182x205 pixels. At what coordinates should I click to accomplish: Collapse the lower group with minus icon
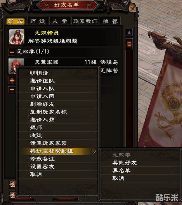point(12,90)
